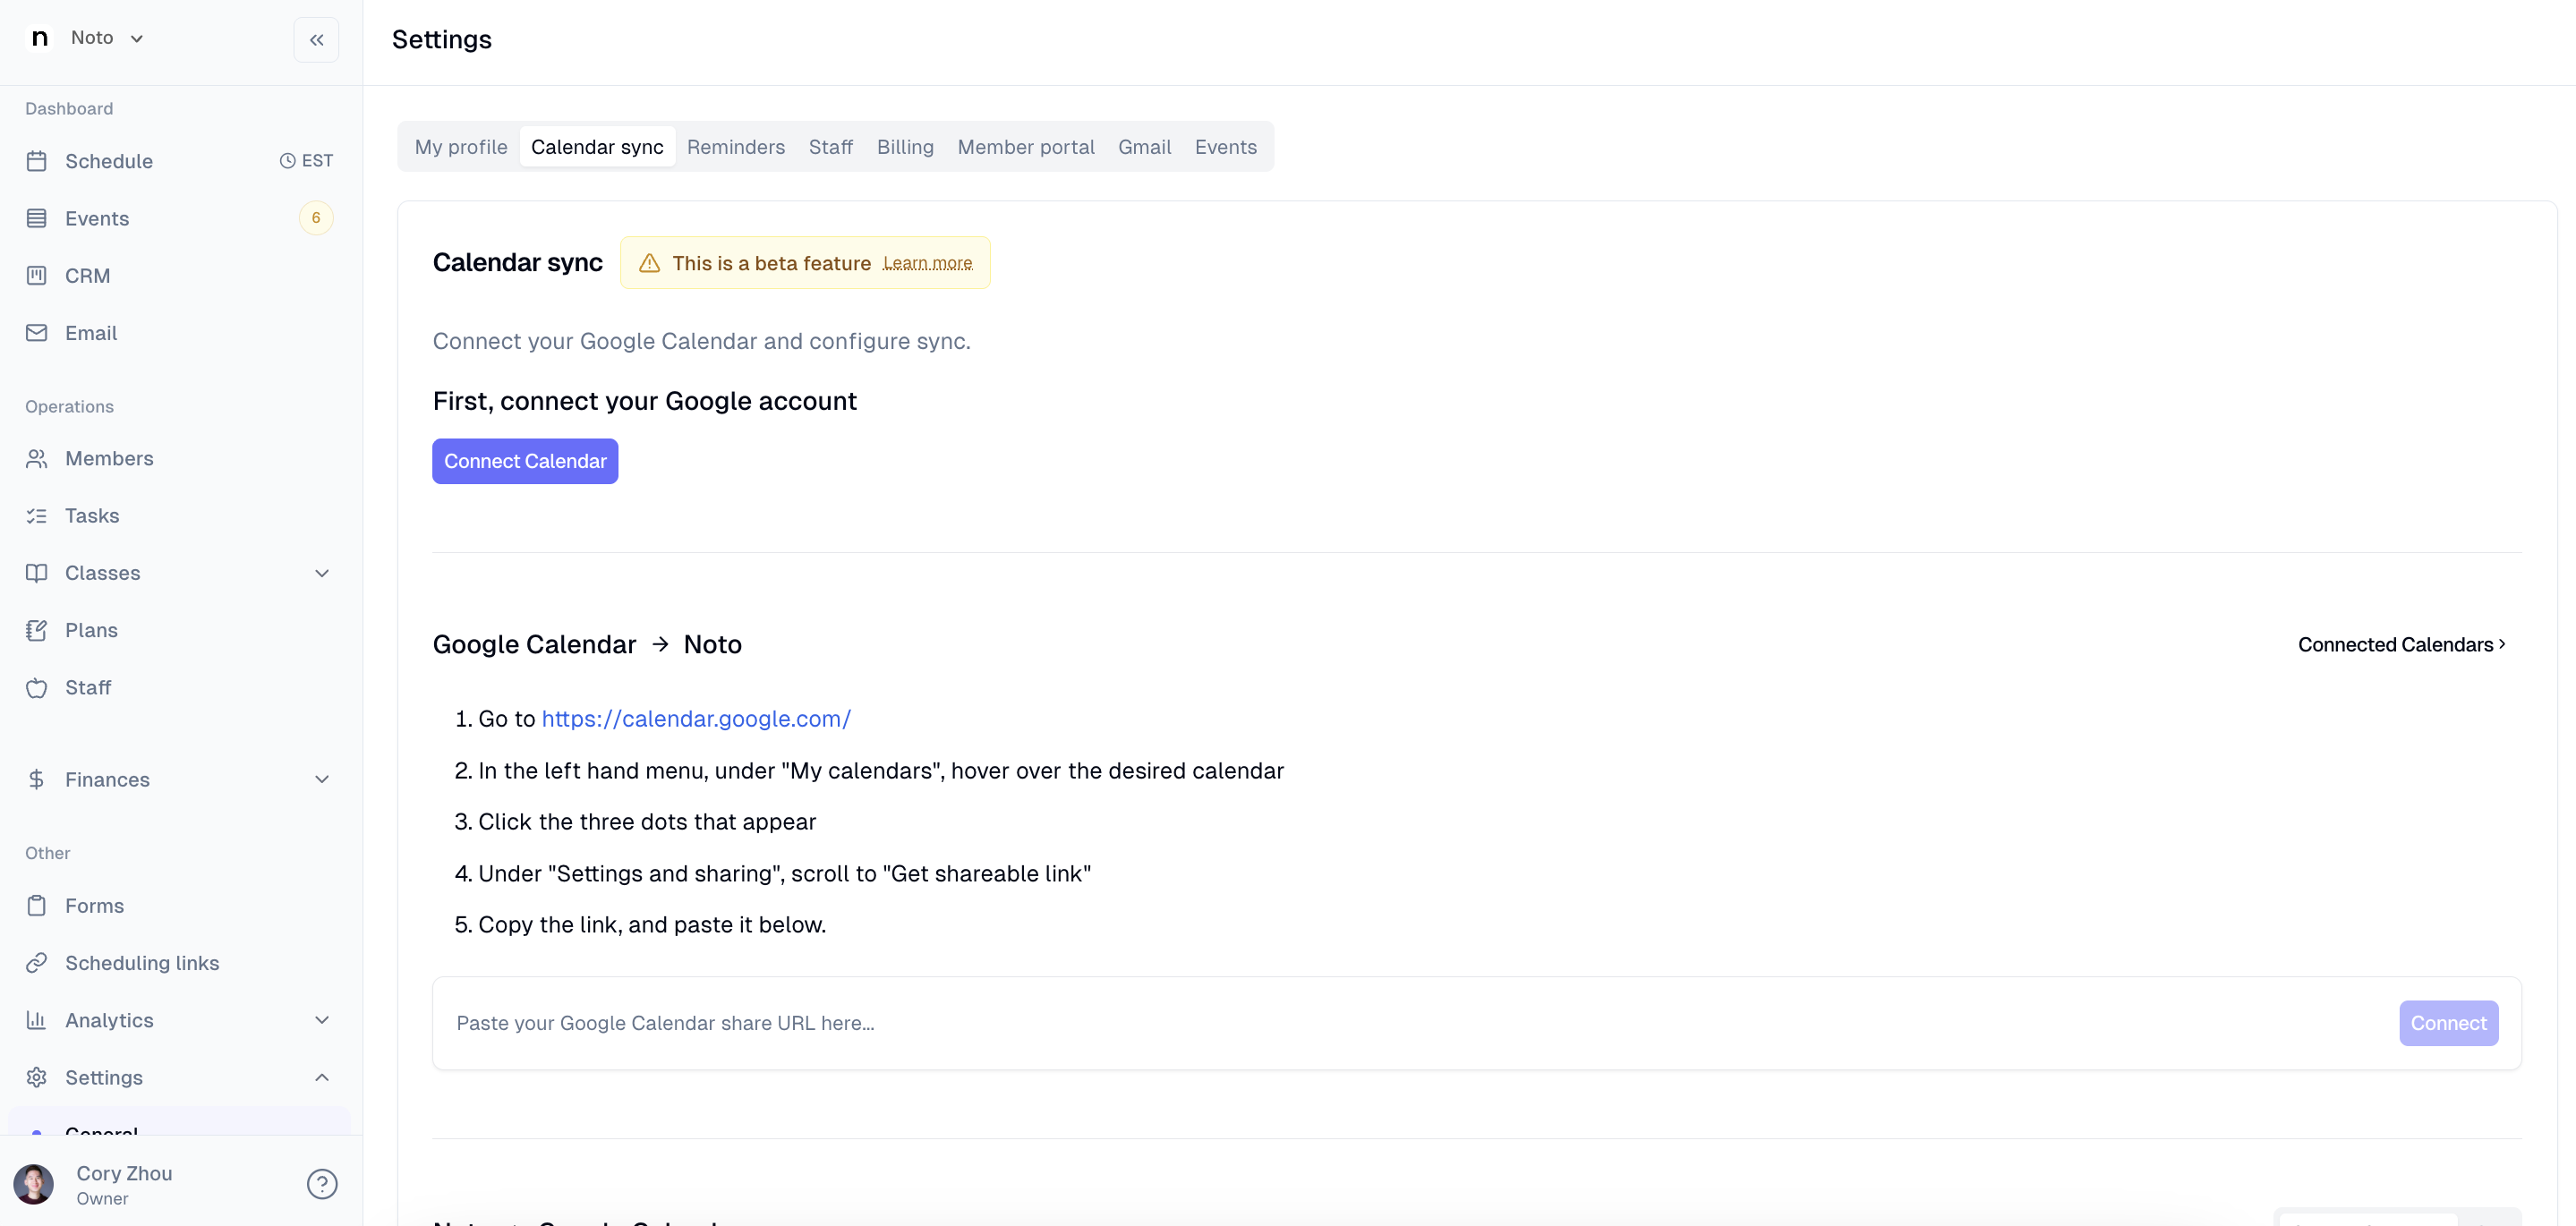Open the CRM sidebar item
This screenshot has width=2576, height=1226.
click(88, 275)
